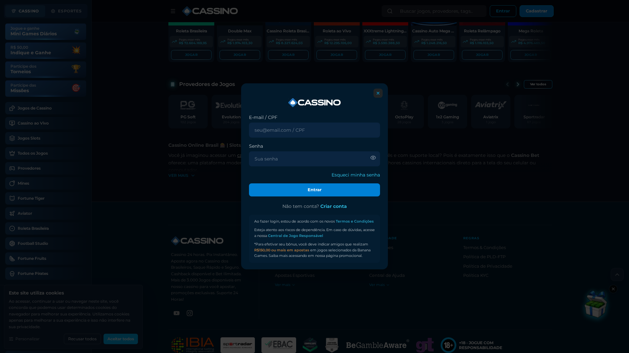
Task: Submit login with the Entrar button
Action: pyautogui.click(x=314, y=190)
